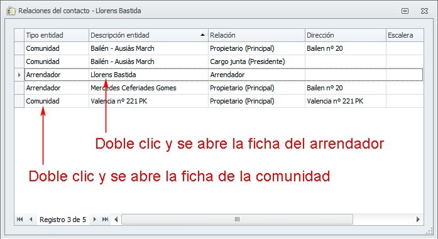This screenshot has height=239, width=438.
Task: Click Comunidad in the Valencia nº 221 PK row
Action: tap(57, 101)
